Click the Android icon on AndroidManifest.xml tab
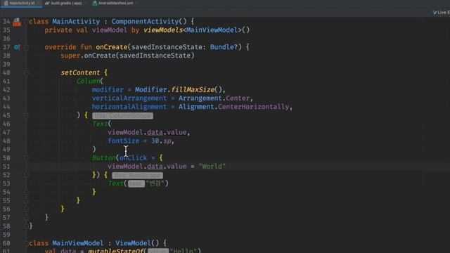Image resolution: width=450 pixels, height=253 pixels. tap(94, 3)
